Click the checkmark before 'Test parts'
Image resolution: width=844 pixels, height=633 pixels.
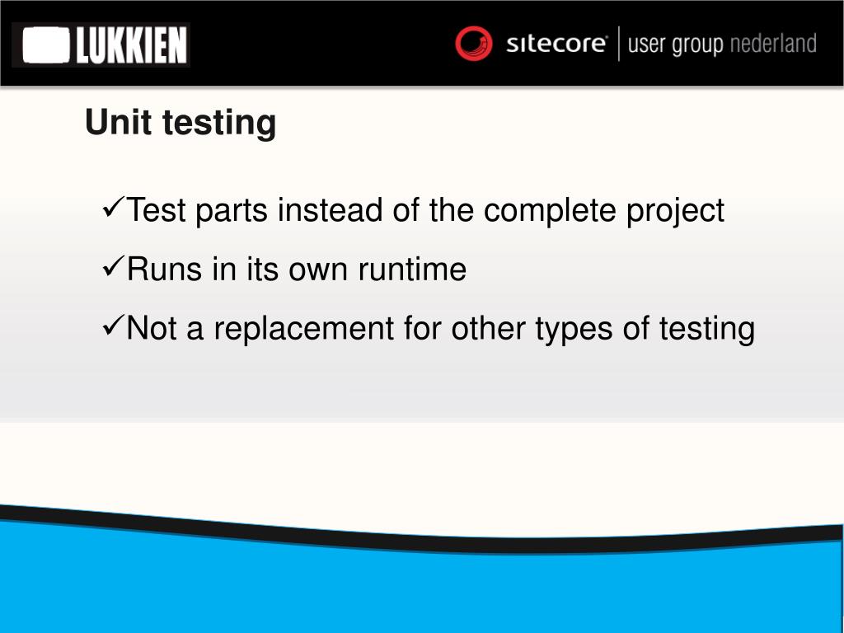point(113,207)
